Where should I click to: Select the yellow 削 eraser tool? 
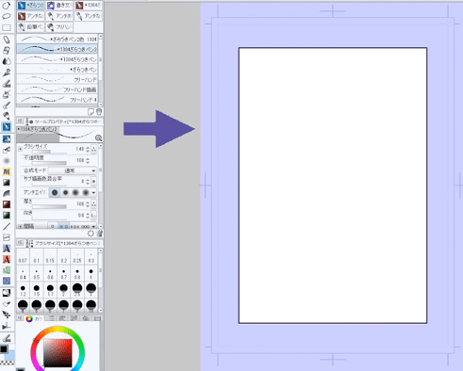click(x=7, y=171)
